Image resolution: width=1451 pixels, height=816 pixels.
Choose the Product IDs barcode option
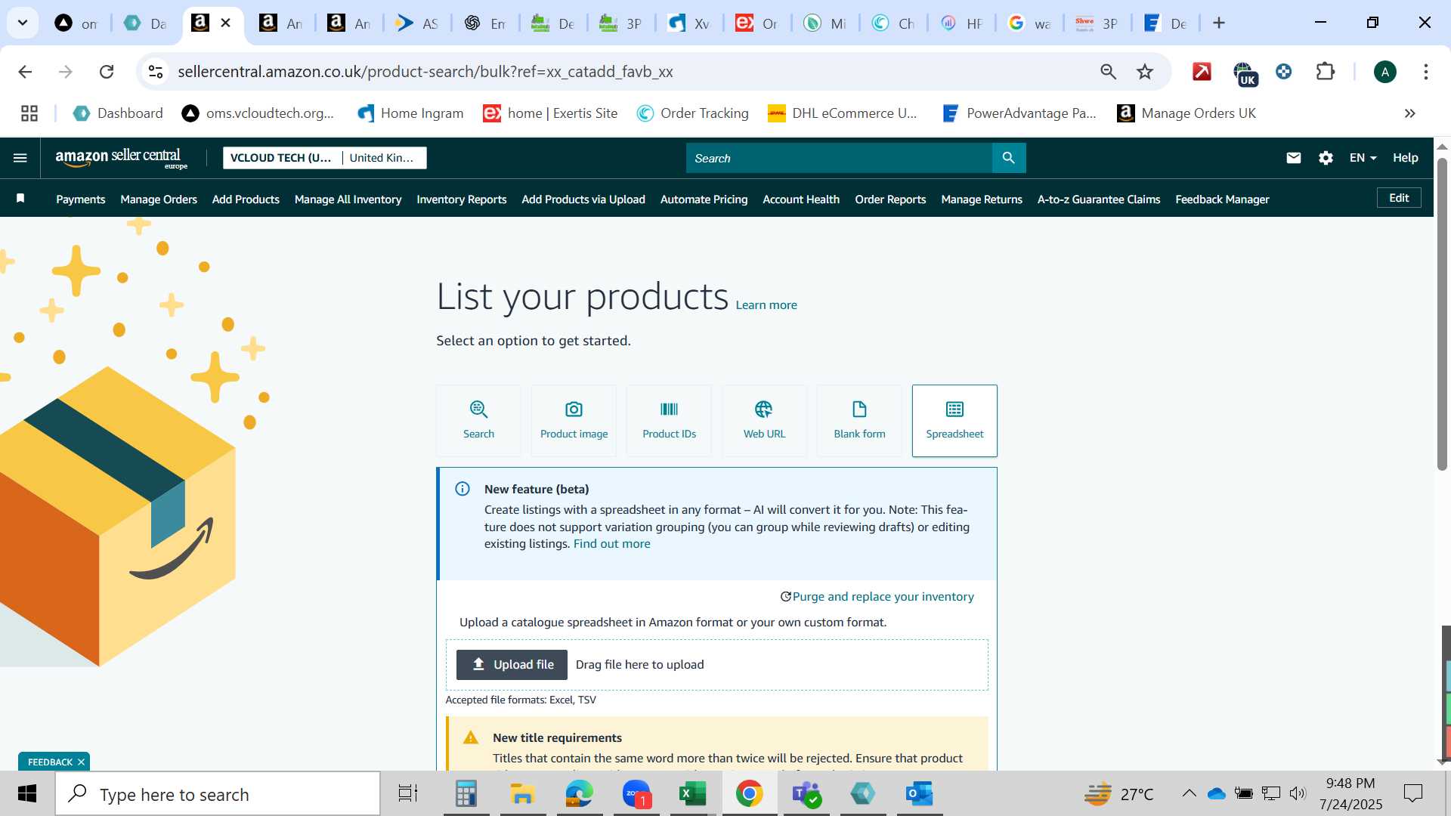click(669, 421)
